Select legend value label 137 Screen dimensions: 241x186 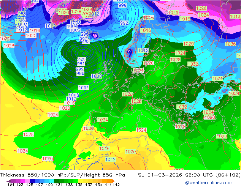[x=89, y=184]
